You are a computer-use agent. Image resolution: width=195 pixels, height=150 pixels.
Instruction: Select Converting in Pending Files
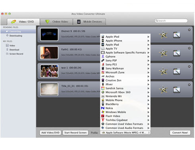tap(18, 31)
